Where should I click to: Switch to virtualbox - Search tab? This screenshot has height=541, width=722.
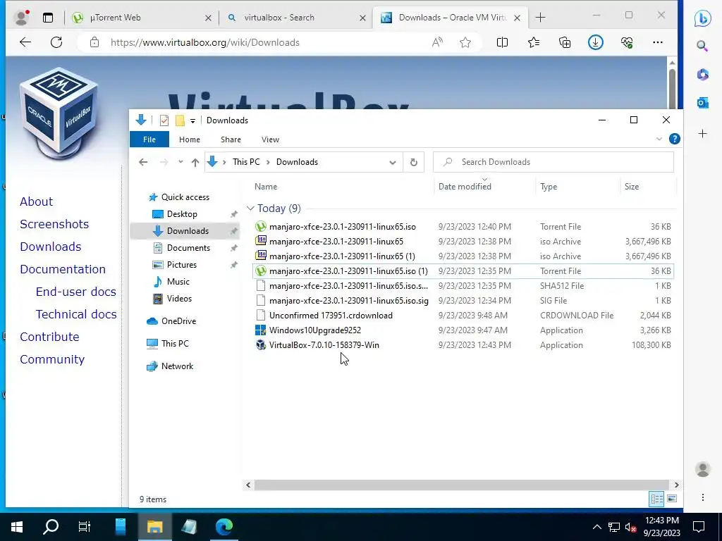point(295,18)
